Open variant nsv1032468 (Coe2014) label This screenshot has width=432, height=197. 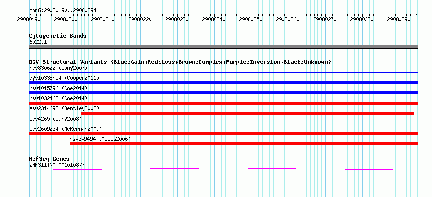(58, 98)
